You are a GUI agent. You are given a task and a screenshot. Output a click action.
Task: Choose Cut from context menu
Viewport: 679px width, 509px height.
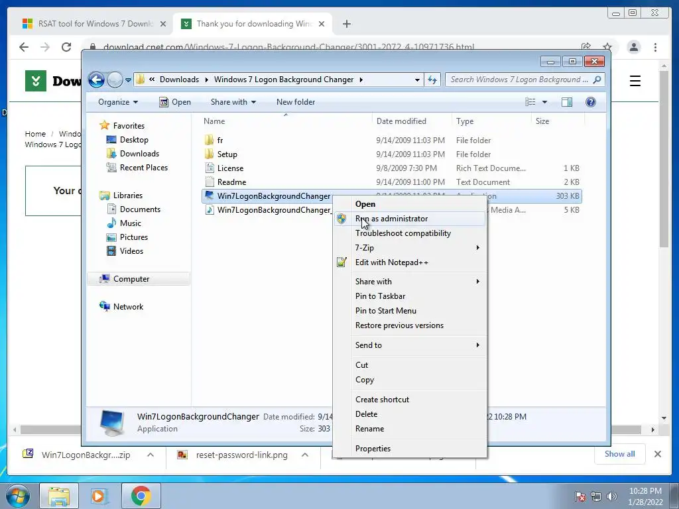(x=410, y=365)
